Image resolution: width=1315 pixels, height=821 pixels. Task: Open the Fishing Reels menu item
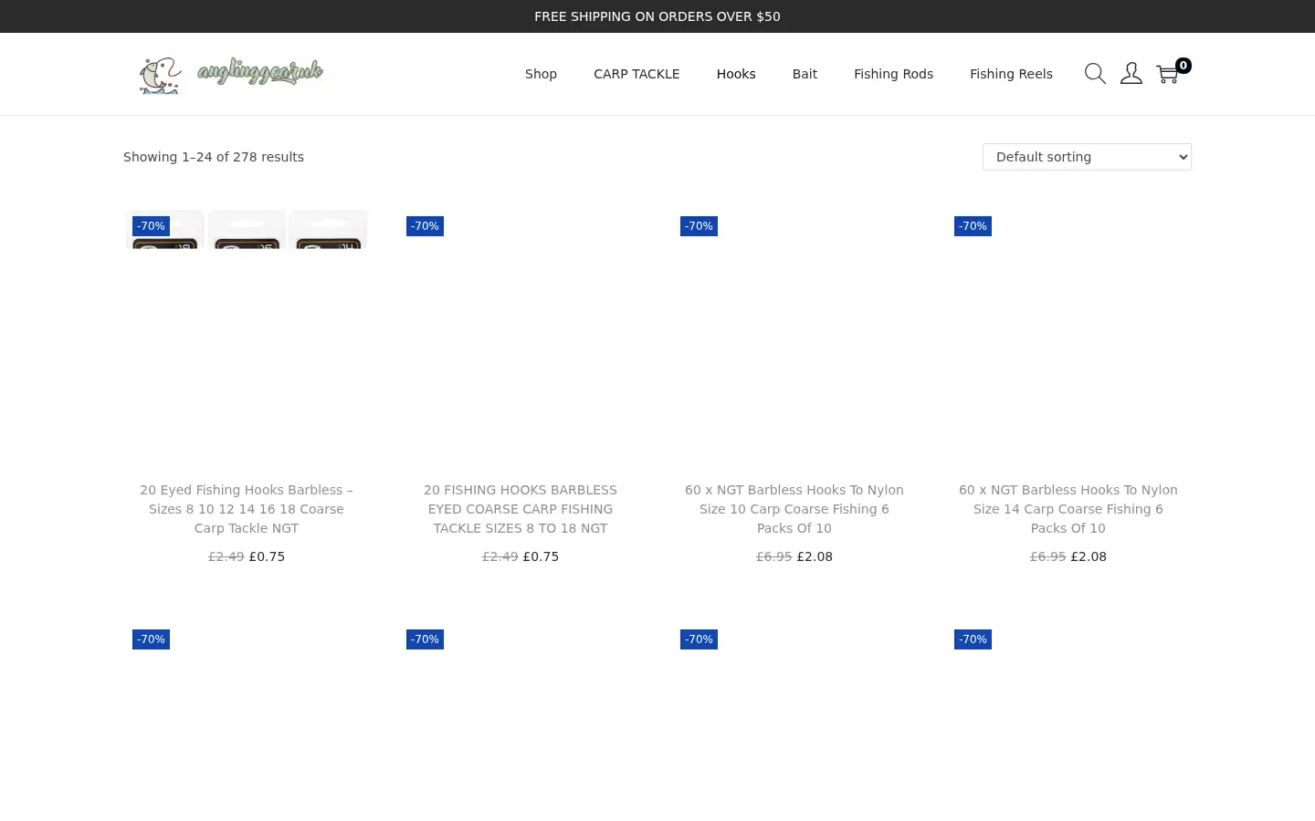pos(1011,74)
